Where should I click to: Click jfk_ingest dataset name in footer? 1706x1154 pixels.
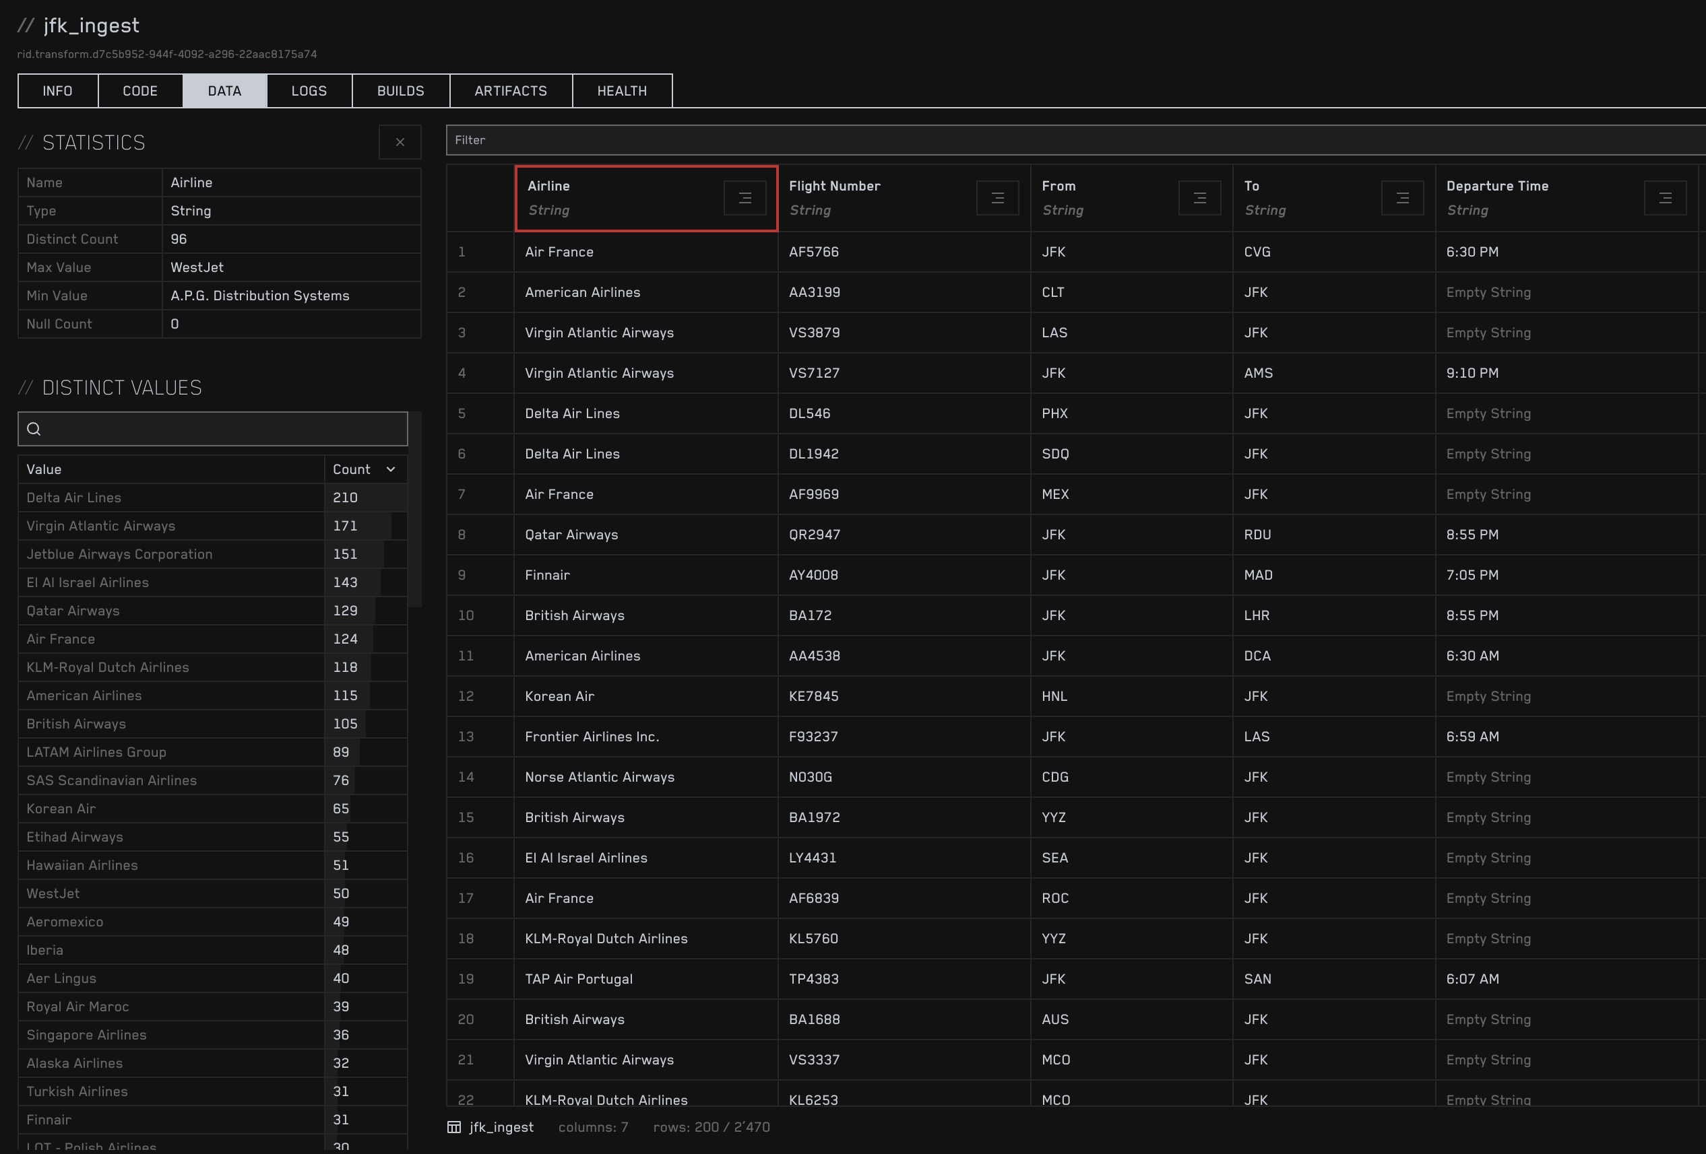click(x=501, y=1127)
